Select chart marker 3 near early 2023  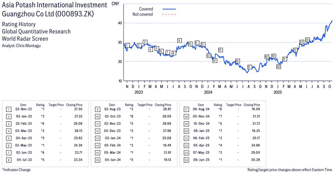[x=145, y=42]
